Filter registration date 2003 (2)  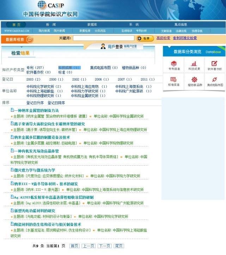point(33,79)
